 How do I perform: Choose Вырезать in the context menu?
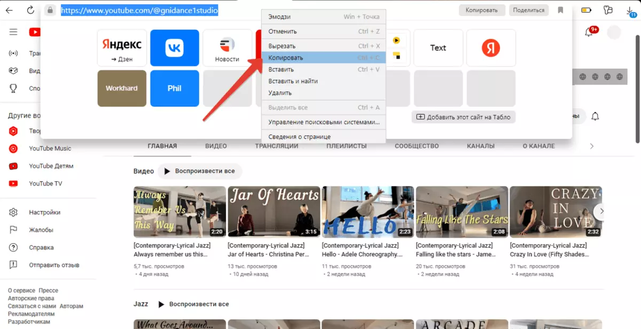pyautogui.click(x=324, y=46)
